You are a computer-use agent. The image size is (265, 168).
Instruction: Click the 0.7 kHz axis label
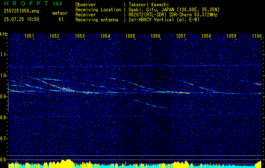click(x=4, y=139)
